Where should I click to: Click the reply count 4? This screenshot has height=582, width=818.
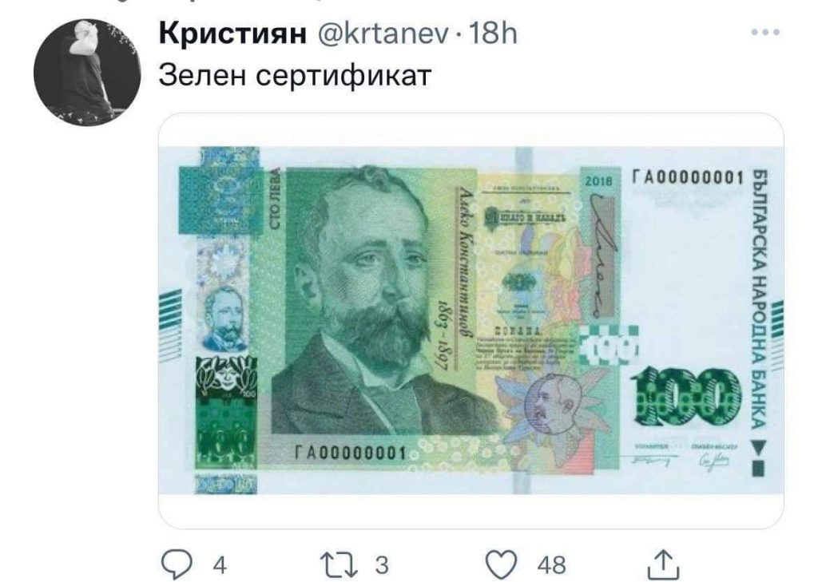pyautogui.click(x=220, y=565)
